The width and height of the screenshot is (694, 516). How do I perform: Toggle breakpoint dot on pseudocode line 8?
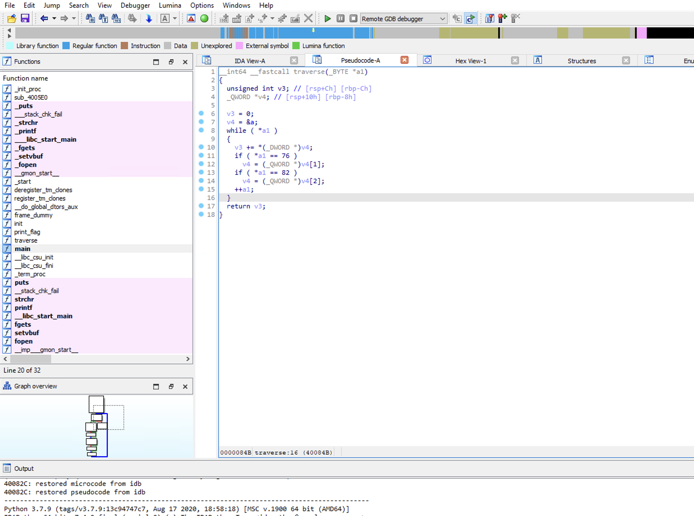pyautogui.click(x=201, y=130)
